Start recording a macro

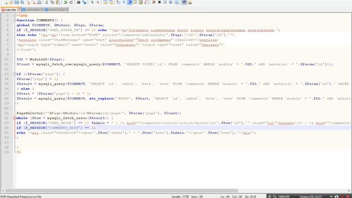pyautogui.click(x=154, y=2)
